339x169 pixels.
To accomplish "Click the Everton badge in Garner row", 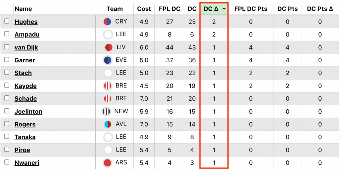I will 108,60.
